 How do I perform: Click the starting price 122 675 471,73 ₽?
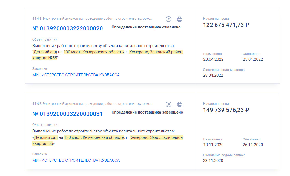(x=226, y=25)
